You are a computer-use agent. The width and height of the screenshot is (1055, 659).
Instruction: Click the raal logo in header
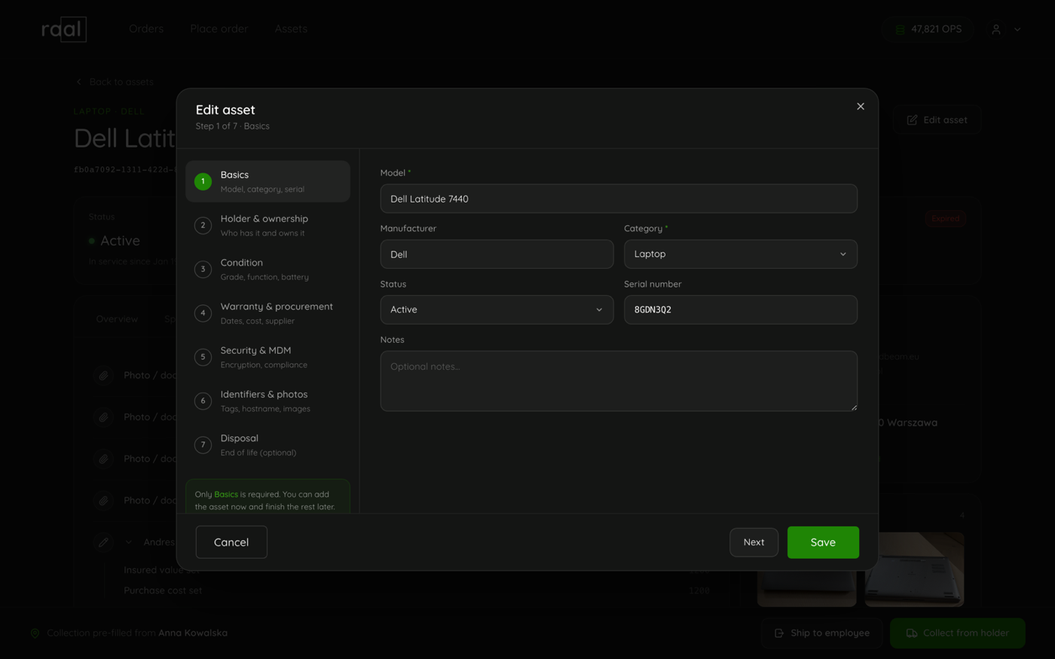(64, 29)
